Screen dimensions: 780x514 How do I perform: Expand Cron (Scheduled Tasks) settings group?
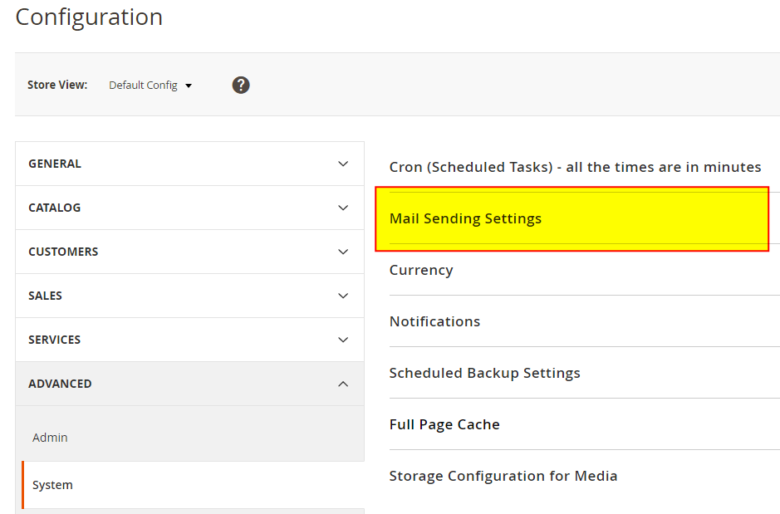coord(575,167)
